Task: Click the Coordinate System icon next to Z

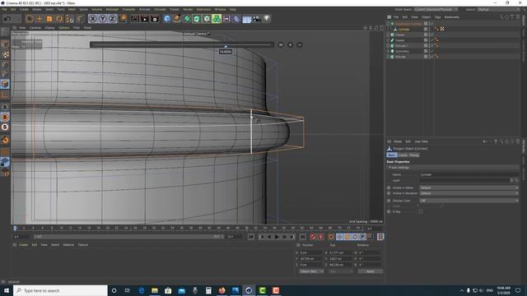Action: point(123,18)
